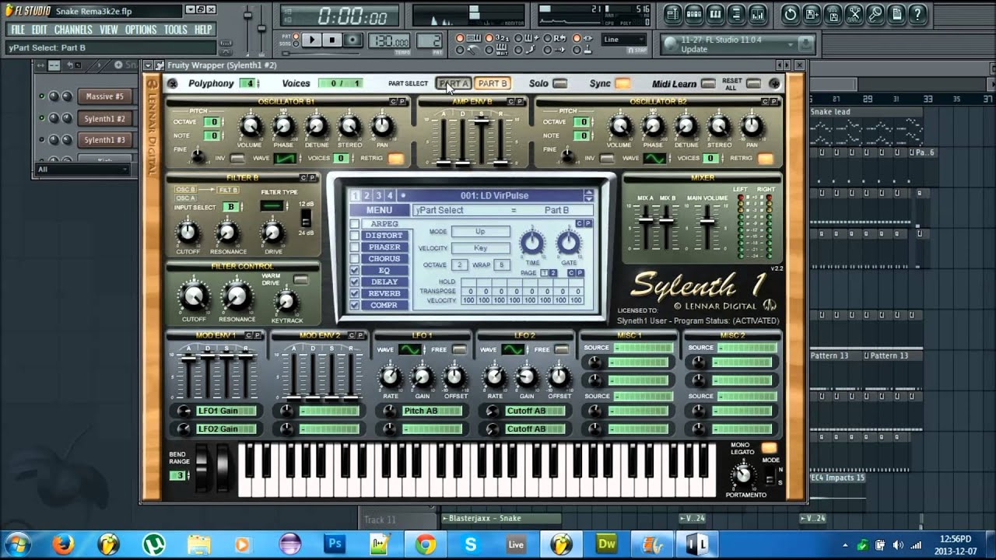Open the Filter Type selector
This screenshot has width=996, height=560.
272,206
